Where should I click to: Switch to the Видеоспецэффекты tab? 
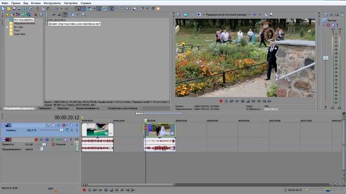(88, 108)
